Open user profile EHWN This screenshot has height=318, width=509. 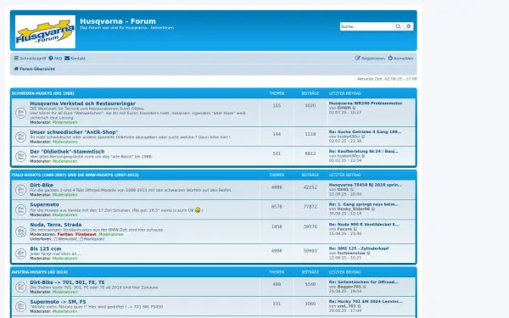344,108
